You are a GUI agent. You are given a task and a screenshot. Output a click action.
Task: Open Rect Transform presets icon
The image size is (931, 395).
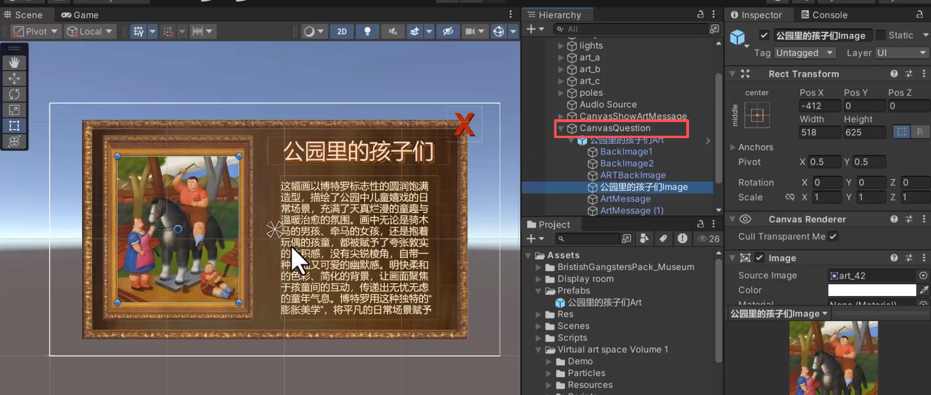click(x=909, y=74)
